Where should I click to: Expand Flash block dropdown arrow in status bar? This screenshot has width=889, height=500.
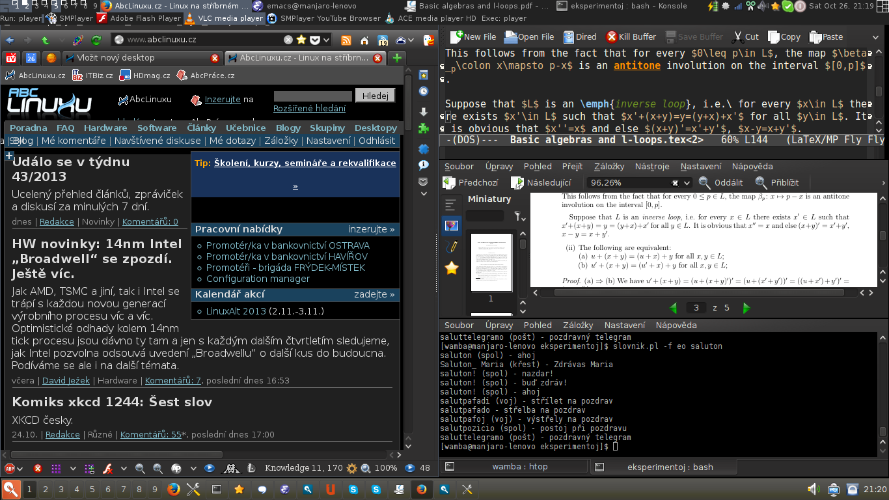point(124,469)
